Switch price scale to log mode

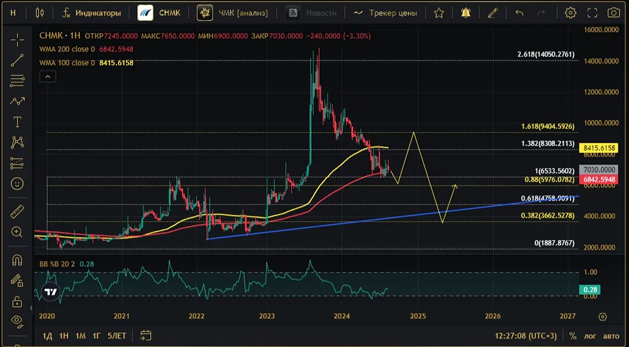589,336
